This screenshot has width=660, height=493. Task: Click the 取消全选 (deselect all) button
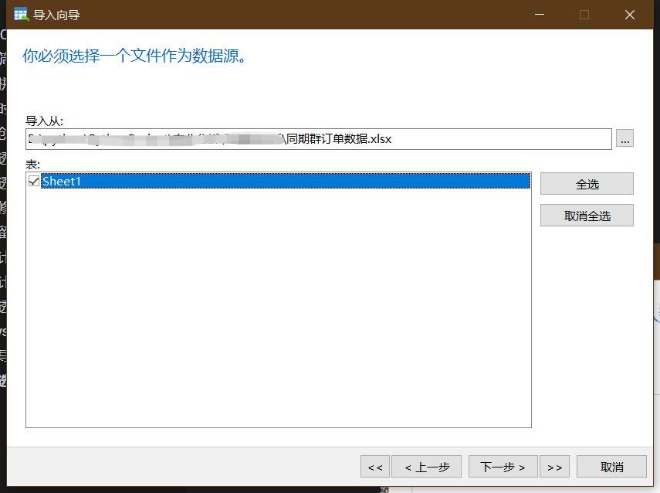(x=587, y=216)
